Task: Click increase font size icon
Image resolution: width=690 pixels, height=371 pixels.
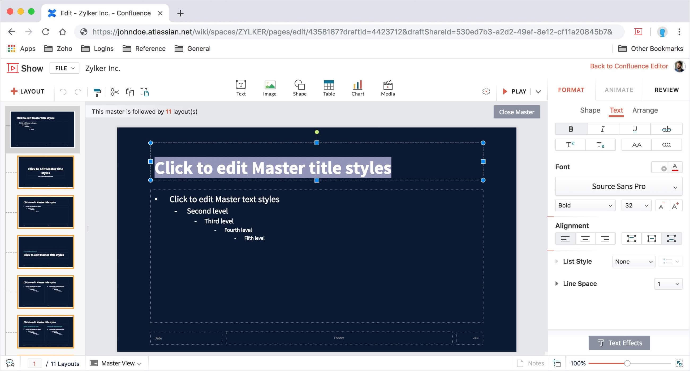Action: pos(675,206)
